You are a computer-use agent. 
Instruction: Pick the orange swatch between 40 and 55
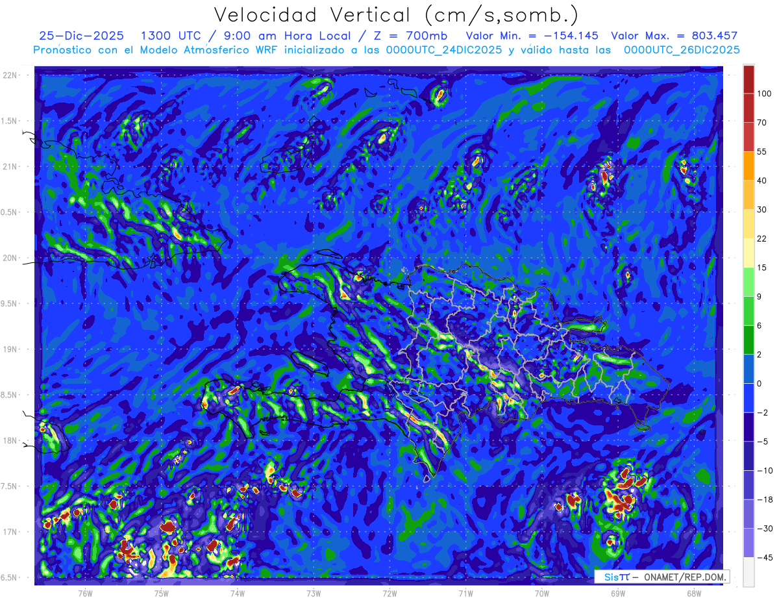click(x=749, y=166)
